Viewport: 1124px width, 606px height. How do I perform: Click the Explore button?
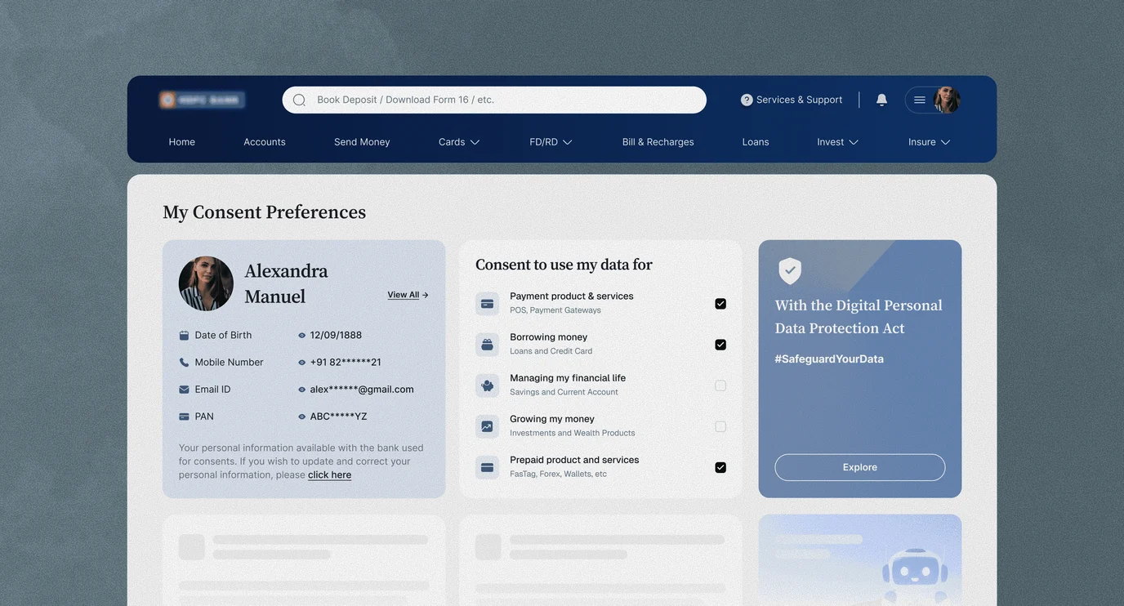[x=860, y=467]
